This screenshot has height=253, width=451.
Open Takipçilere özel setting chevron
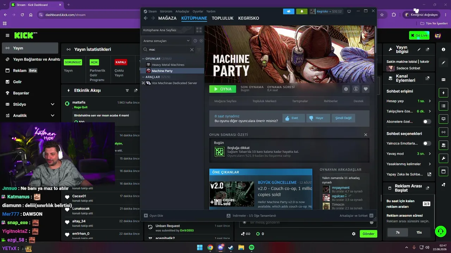coord(430,111)
